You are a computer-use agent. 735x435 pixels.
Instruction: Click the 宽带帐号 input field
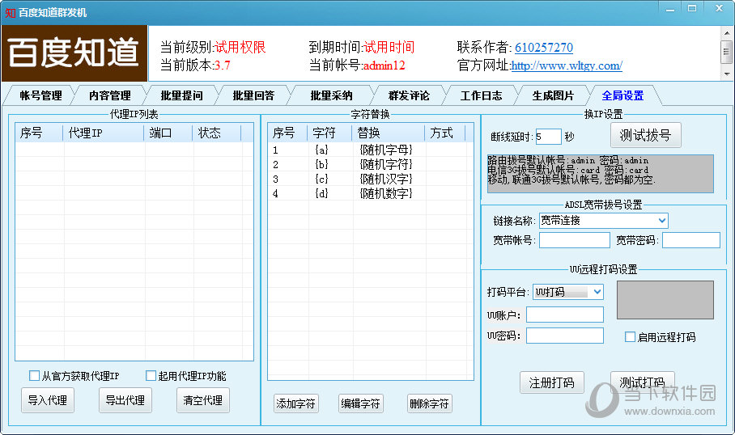click(x=574, y=240)
